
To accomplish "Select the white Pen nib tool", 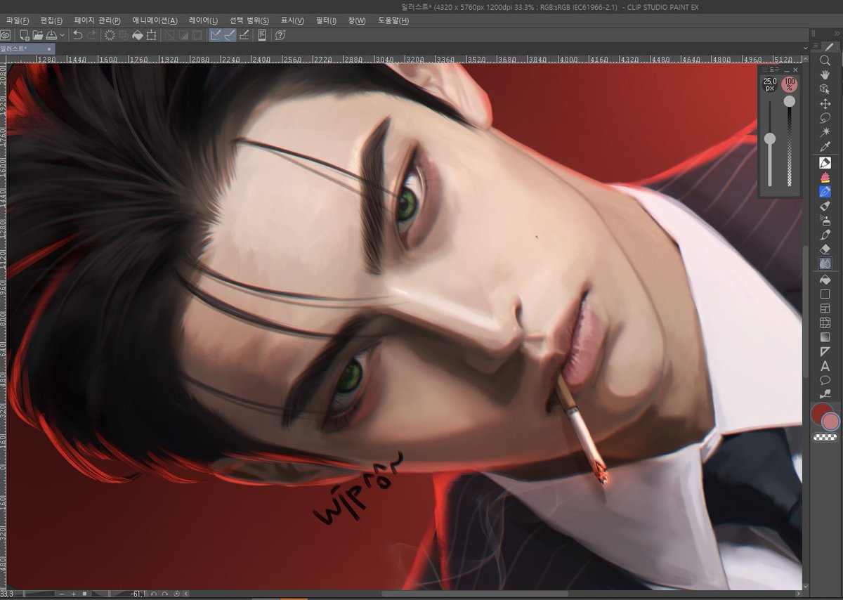I will point(825,163).
